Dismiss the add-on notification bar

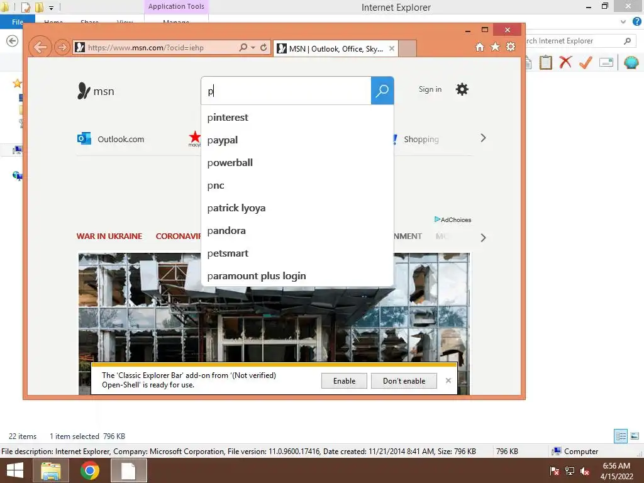click(448, 380)
